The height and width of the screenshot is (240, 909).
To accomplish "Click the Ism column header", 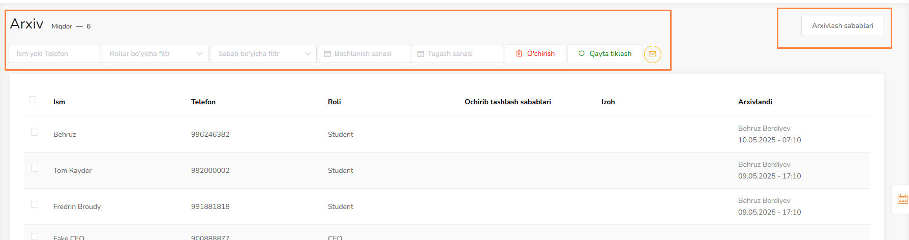I will pos(59,102).
